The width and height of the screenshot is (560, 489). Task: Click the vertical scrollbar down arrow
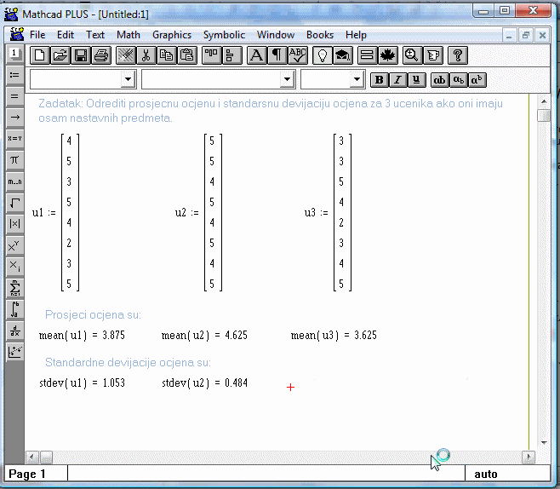pyautogui.click(x=544, y=442)
